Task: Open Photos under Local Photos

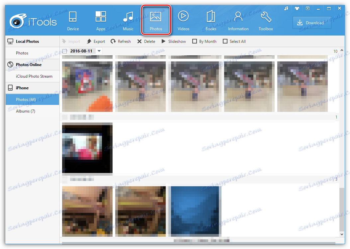Action: coord(32,53)
